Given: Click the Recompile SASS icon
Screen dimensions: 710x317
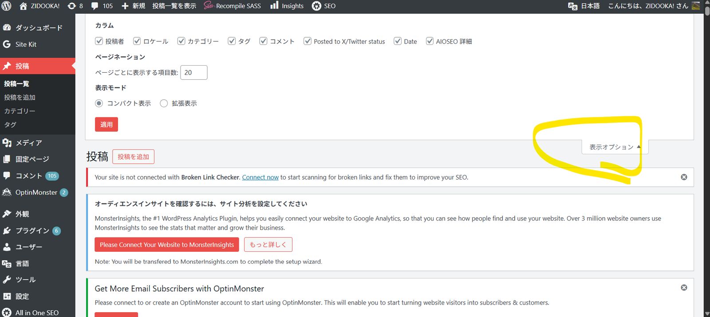Looking at the screenshot, I should [209, 6].
